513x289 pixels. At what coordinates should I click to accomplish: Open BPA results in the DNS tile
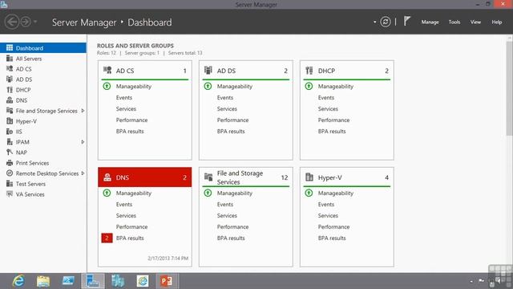[x=130, y=238]
